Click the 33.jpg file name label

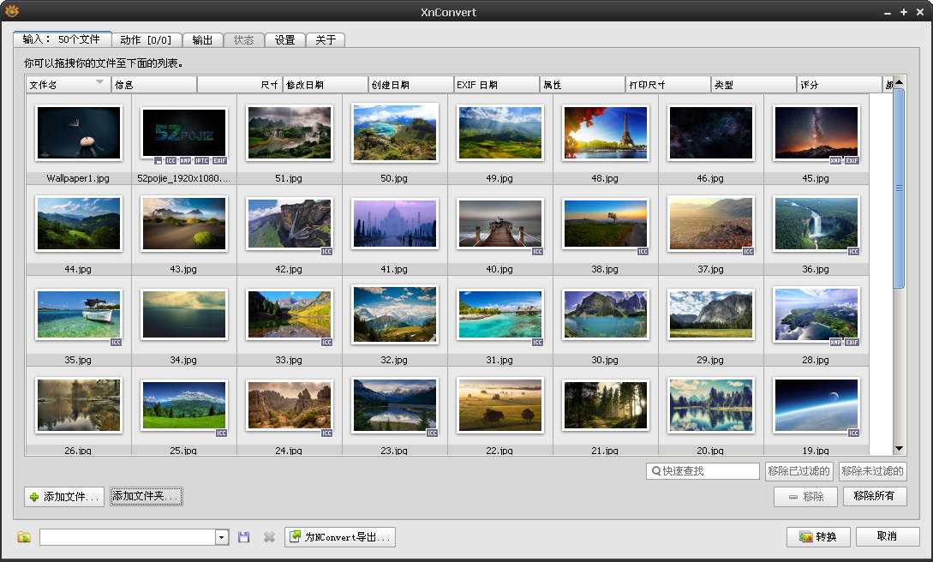pos(289,360)
